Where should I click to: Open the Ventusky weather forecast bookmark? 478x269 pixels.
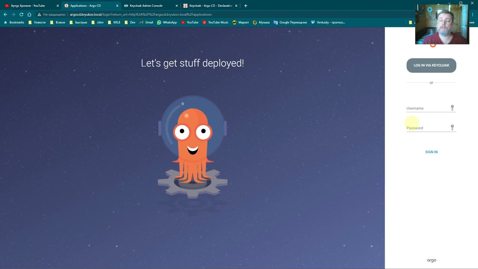pyautogui.click(x=328, y=22)
